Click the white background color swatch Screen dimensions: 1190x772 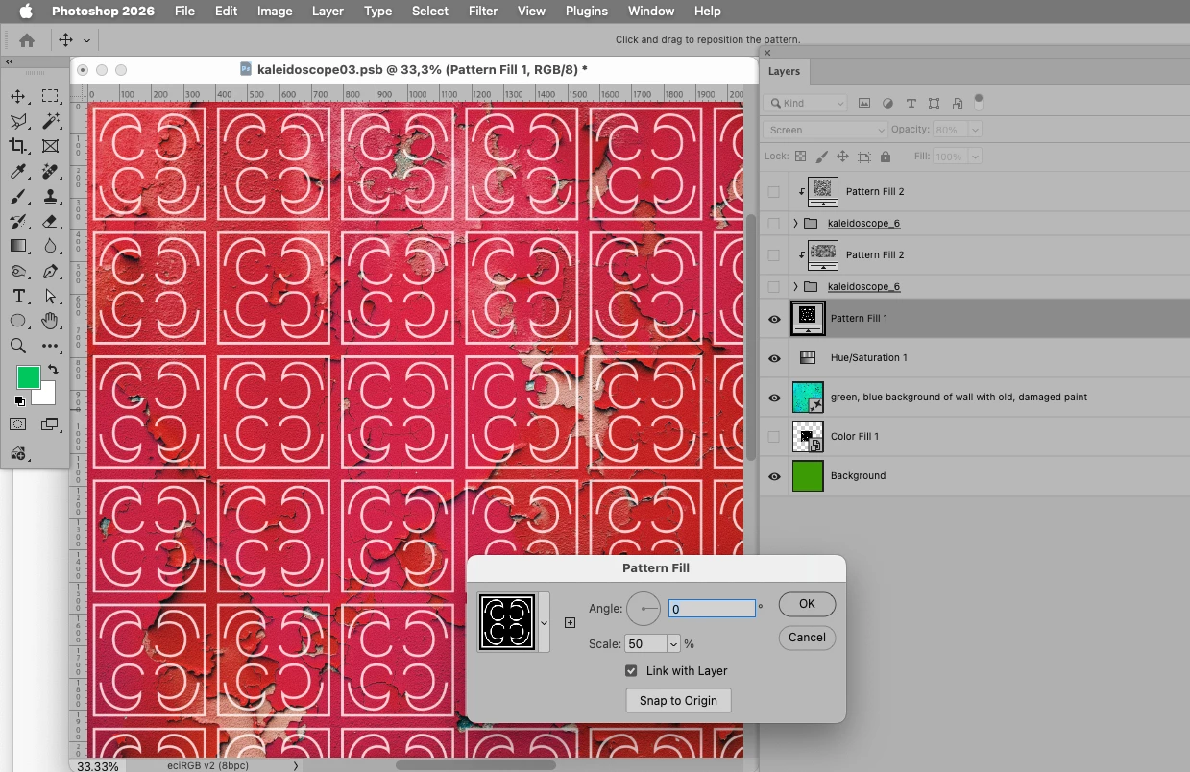tap(47, 396)
